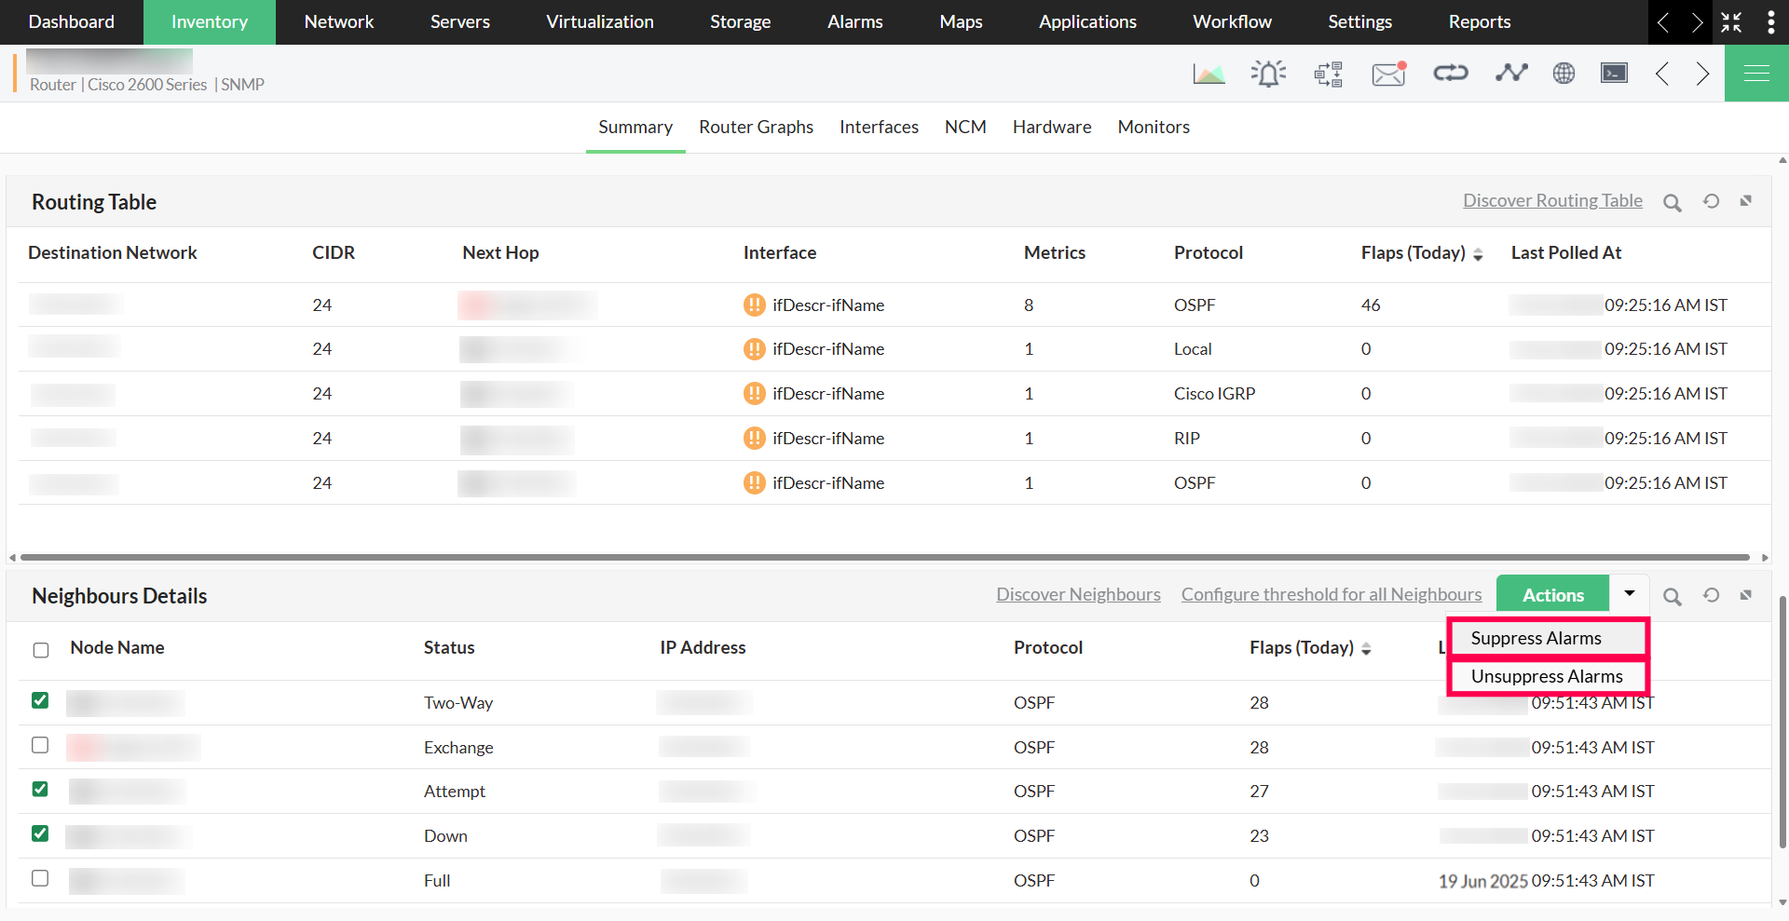Click the right arrow in the black navigation bar
Screen dimensions: 1789x921
(x=1697, y=22)
